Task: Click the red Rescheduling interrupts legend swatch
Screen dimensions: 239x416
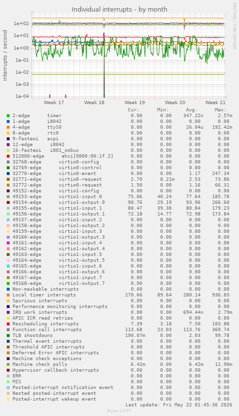Action: point(8,324)
